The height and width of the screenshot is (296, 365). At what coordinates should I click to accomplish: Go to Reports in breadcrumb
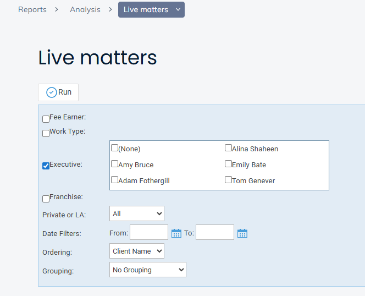(32, 10)
